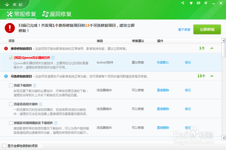Screen dimensions: 226x150
Task: Open details icon next to 迅雷下载组件
Action: (35, 85)
